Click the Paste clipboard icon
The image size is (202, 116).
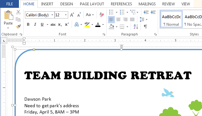click(9, 15)
